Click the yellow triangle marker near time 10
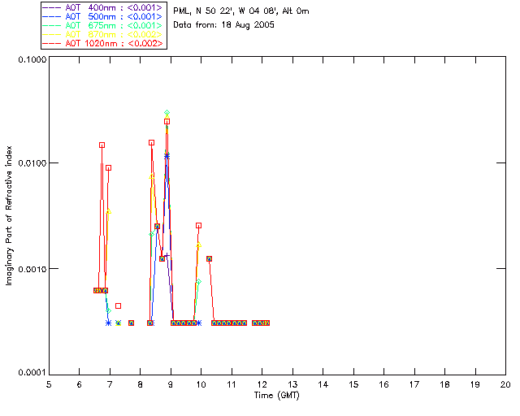The width and height of the screenshot is (520, 416). [198, 245]
